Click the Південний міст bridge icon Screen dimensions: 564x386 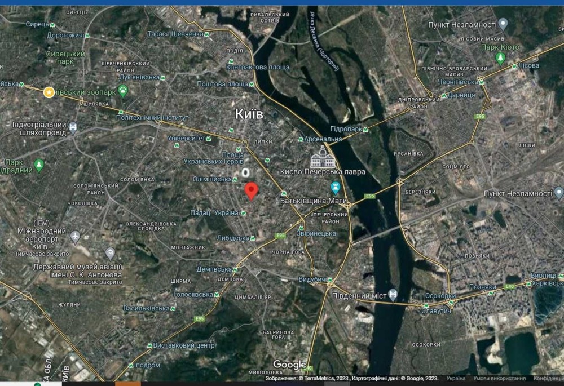click(x=393, y=295)
